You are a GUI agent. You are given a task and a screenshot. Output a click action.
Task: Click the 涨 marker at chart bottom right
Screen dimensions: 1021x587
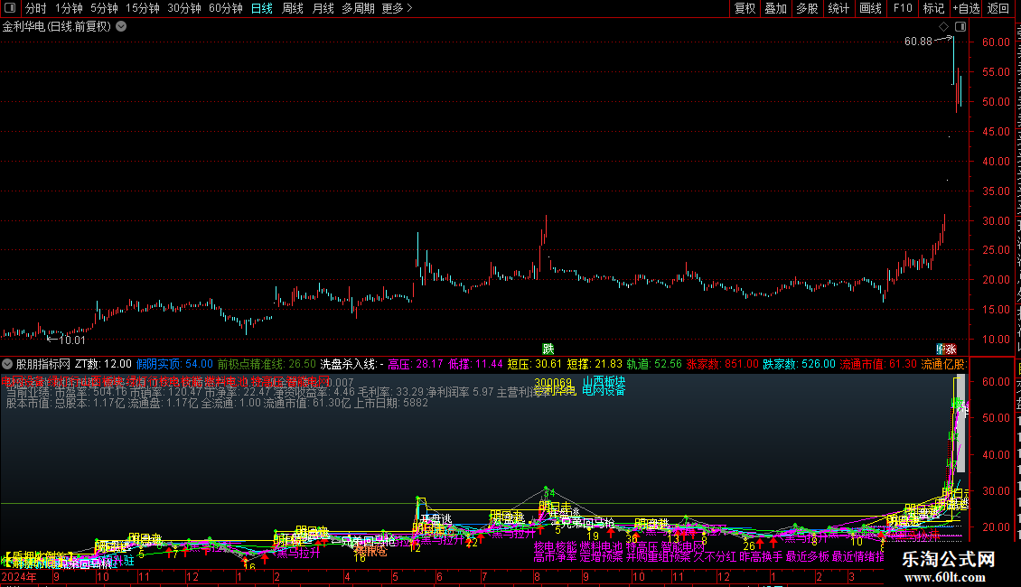pyautogui.click(x=951, y=349)
